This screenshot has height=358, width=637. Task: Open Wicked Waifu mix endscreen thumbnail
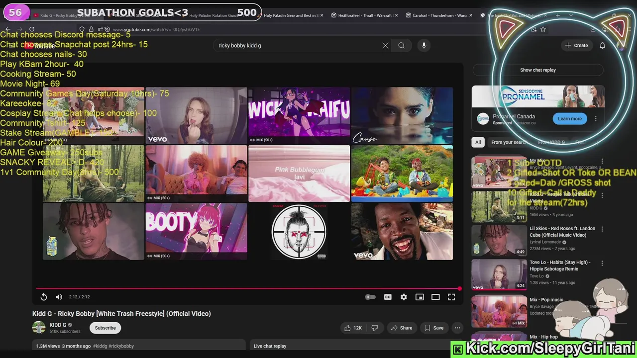click(299, 115)
